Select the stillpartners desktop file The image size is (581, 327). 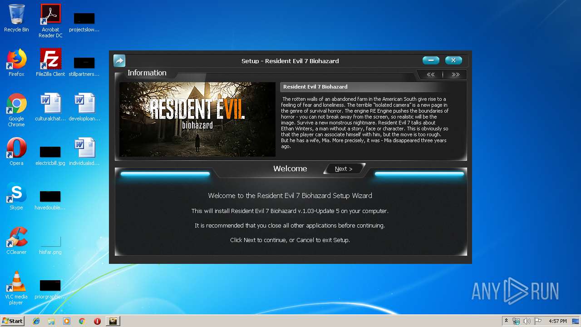coord(84,66)
